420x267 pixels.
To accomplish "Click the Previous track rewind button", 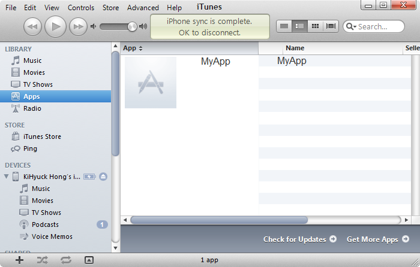I will point(32,26).
